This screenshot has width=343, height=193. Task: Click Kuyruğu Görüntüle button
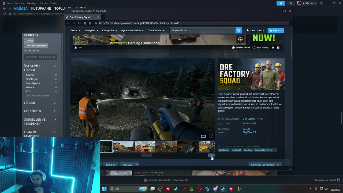tap(265, 165)
